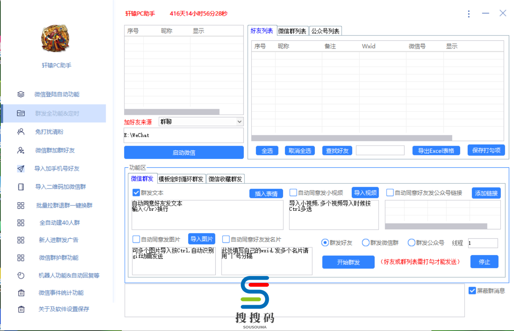Image resolution: width=514 pixels, height=331 pixels.
Task: Click the folder icon beside 群发全功能&定时
Action: coord(21,113)
